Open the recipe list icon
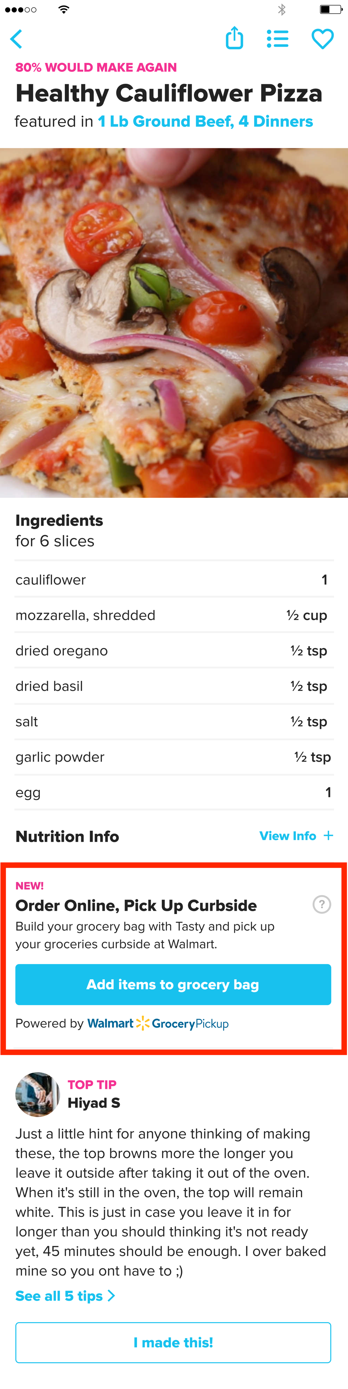The width and height of the screenshot is (348, 1389). [x=278, y=38]
